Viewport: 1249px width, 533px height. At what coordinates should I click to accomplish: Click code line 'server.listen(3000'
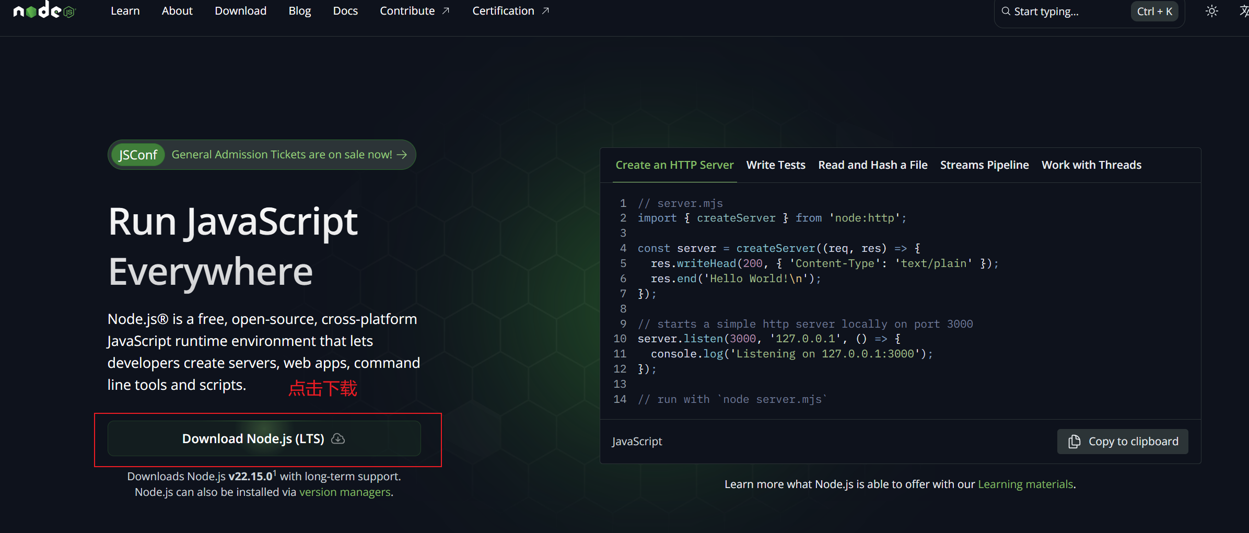pos(769,339)
